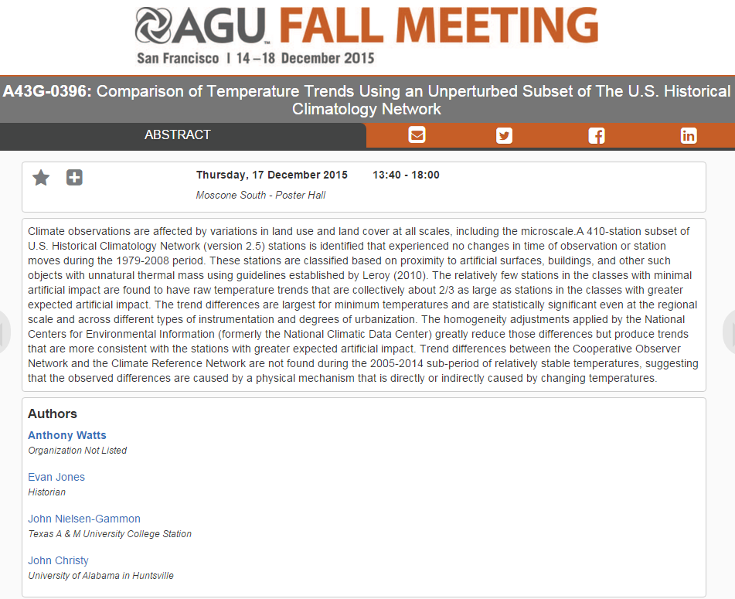Add the session using the plus icon
735x599 pixels.
(74, 178)
